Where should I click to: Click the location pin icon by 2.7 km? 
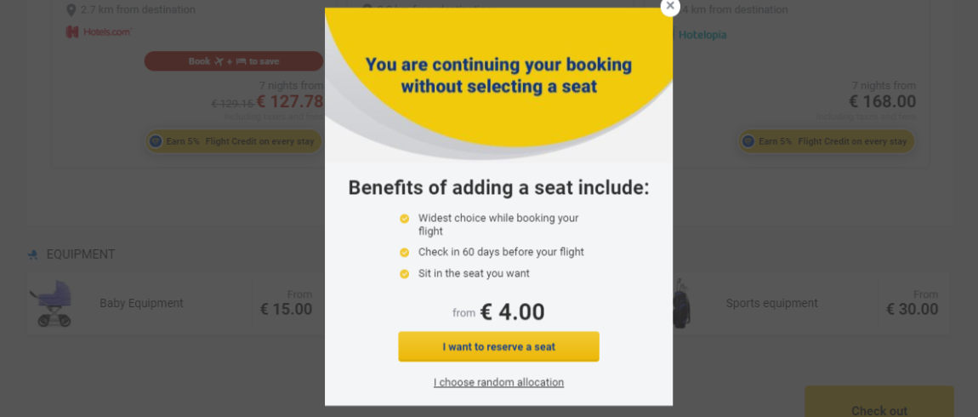[71, 10]
